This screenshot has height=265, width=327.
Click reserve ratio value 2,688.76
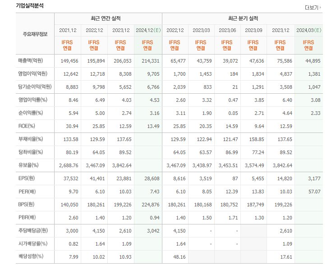(69, 166)
